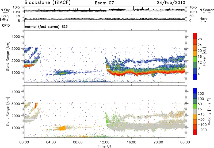
Task: Click the 'Nave' legend label
Action: tap(204, 18)
